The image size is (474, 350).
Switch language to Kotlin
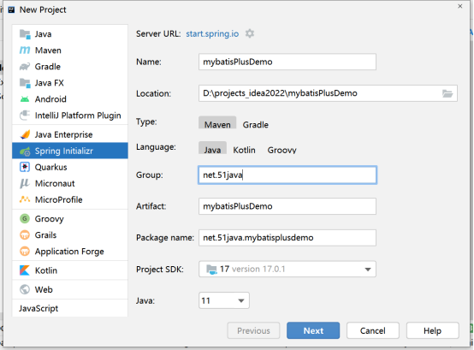244,150
